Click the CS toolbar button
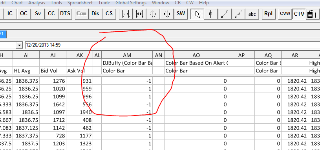 tap(109, 14)
